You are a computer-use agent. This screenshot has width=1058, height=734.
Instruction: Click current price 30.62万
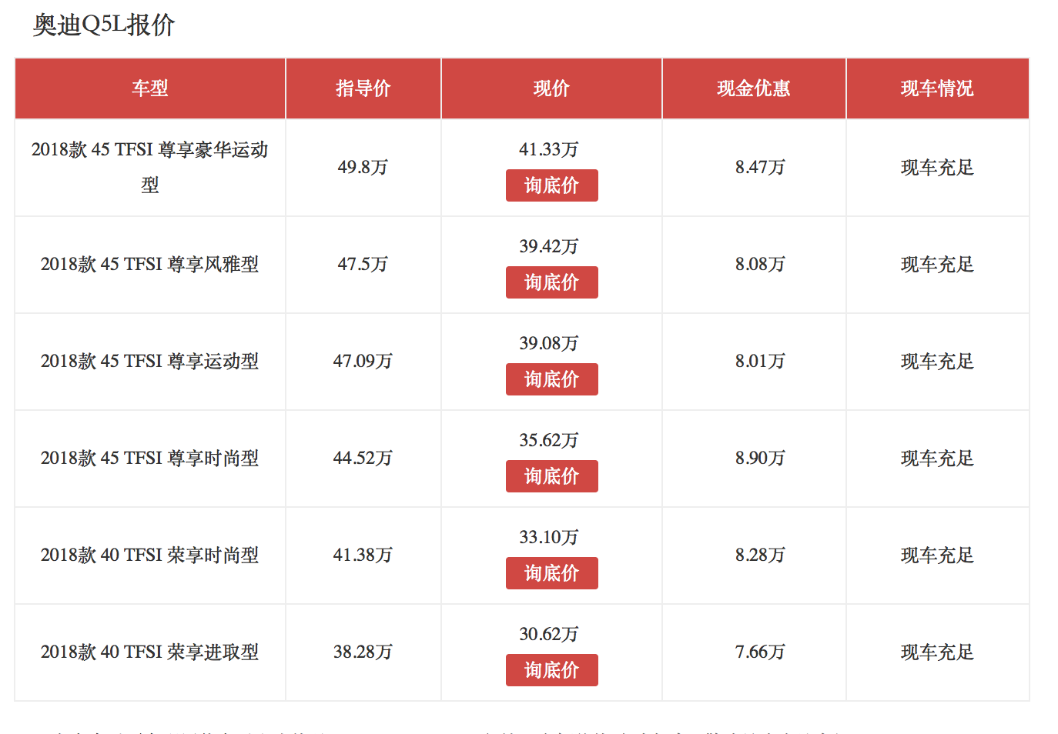(x=549, y=634)
